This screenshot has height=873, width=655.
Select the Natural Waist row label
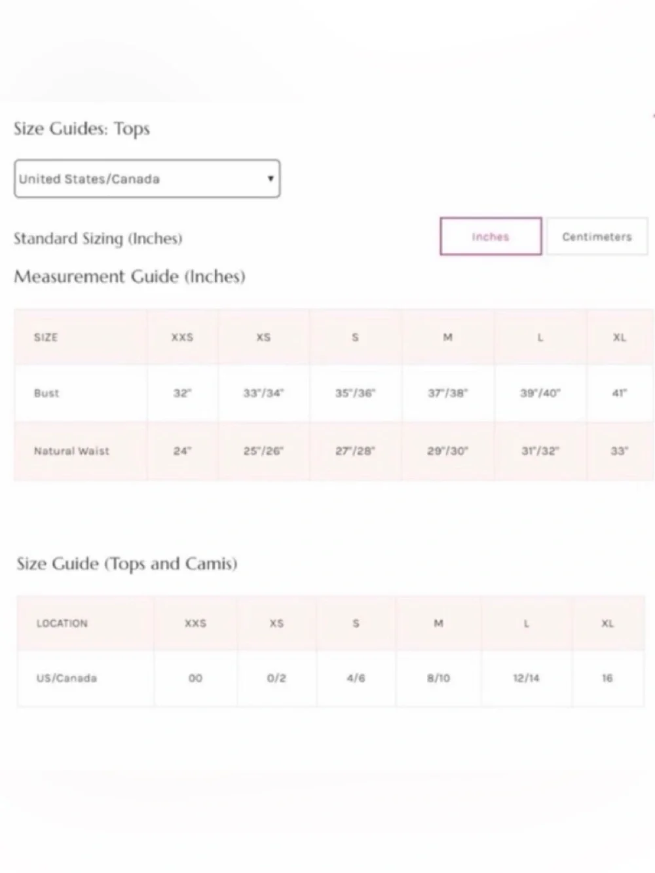pos(71,451)
